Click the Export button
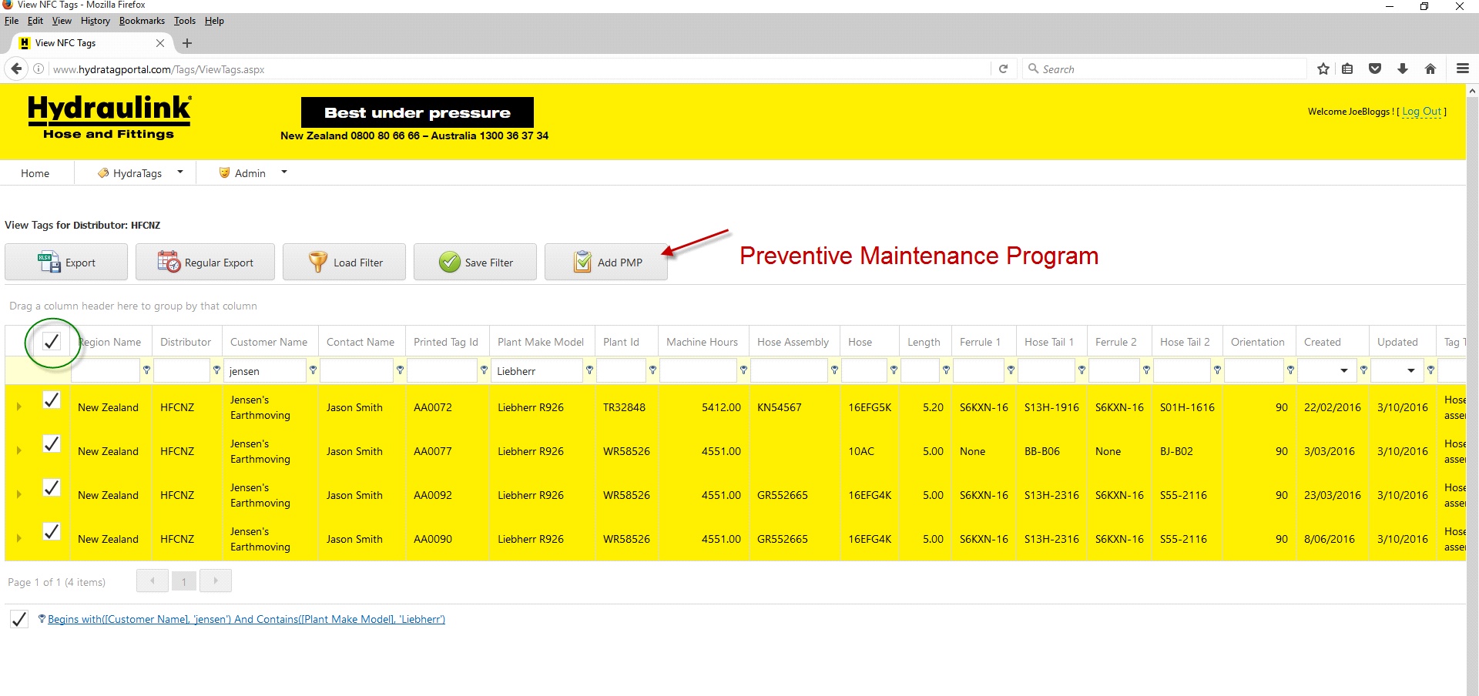1479x696 pixels. coord(66,262)
